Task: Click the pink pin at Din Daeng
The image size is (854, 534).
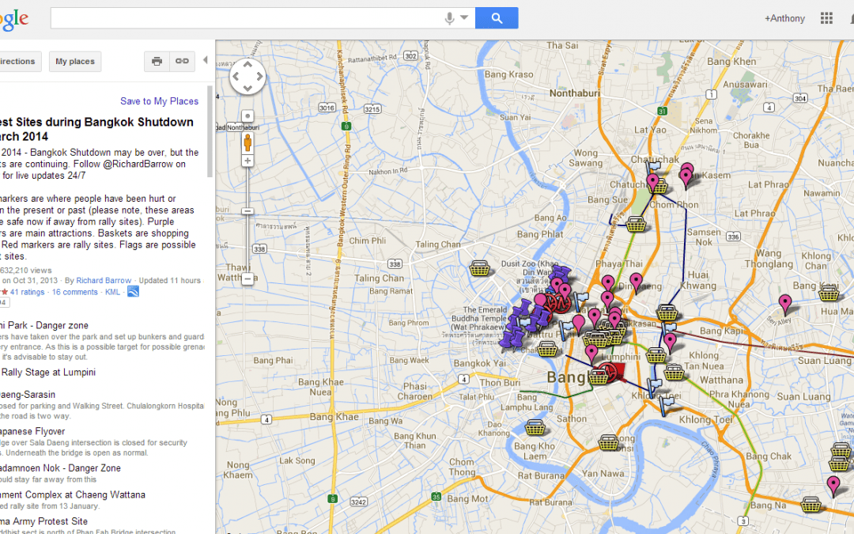Action: (x=636, y=282)
